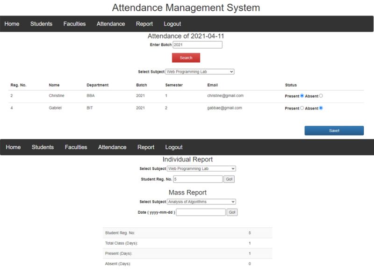Open the Faculties menu item
374x275 pixels.
click(x=74, y=23)
